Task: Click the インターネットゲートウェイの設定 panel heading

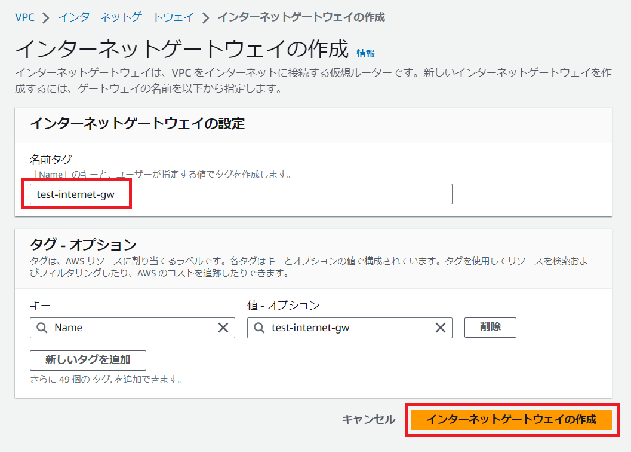Action: 137,124
